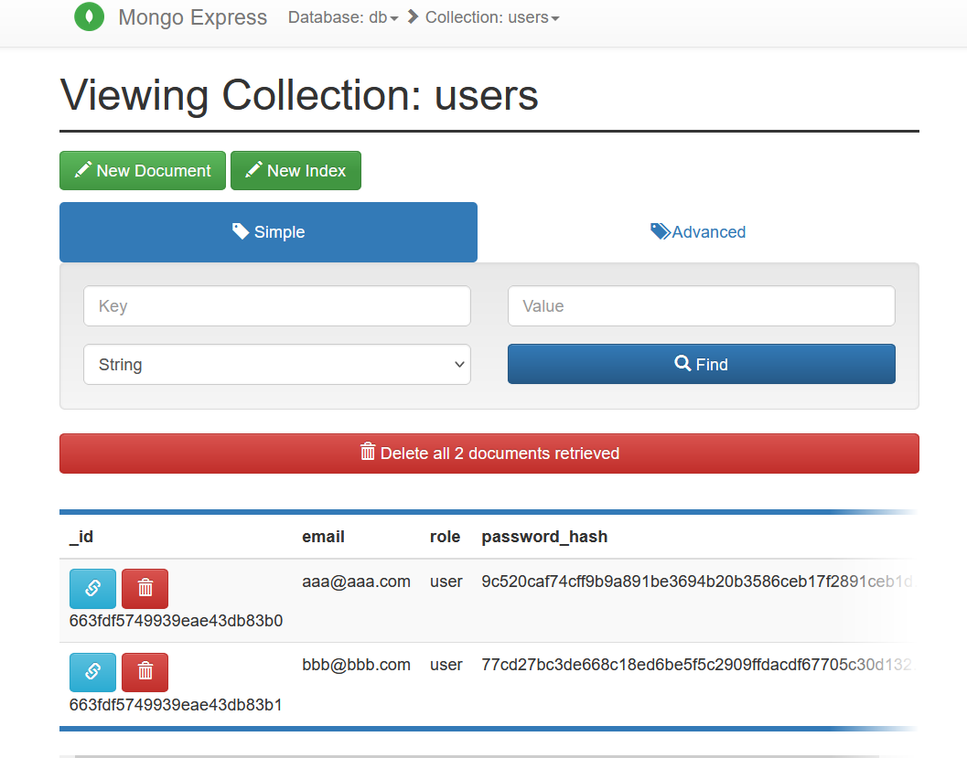Select the role cell for bbb@bbb.com
The height and width of the screenshot is (758, 967).
click(446, 665)
